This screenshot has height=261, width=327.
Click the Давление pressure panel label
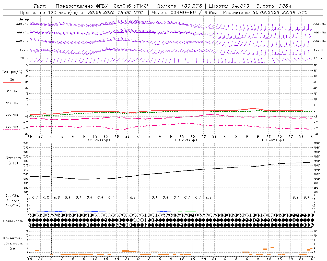(13, 158)
